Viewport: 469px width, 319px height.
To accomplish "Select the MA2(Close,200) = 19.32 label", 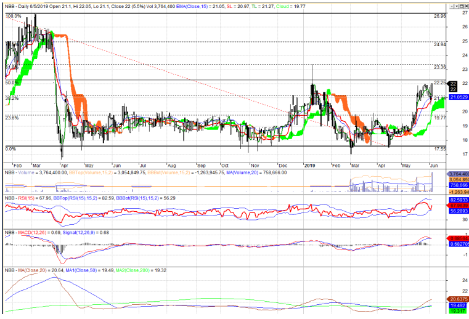I will coord(141,270).
